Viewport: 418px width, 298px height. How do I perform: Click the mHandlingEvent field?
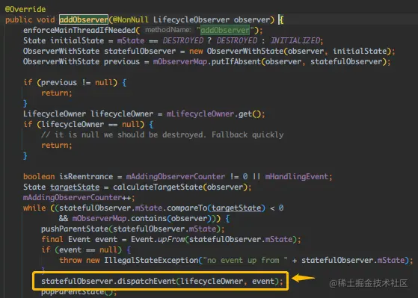[x=296, y=176]
